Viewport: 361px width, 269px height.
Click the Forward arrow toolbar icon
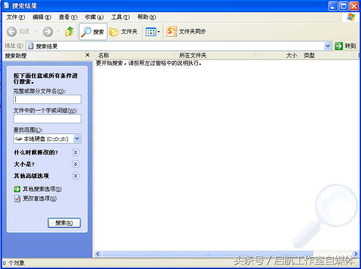48,32
